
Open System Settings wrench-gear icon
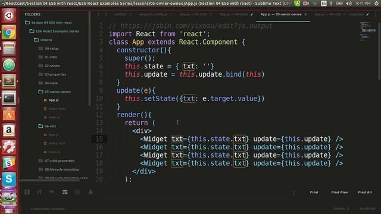point(9,147)
